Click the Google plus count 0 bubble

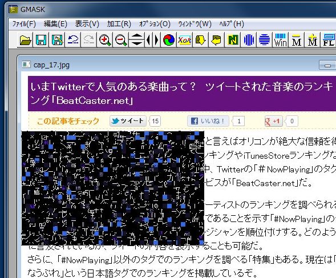point(292,121)
